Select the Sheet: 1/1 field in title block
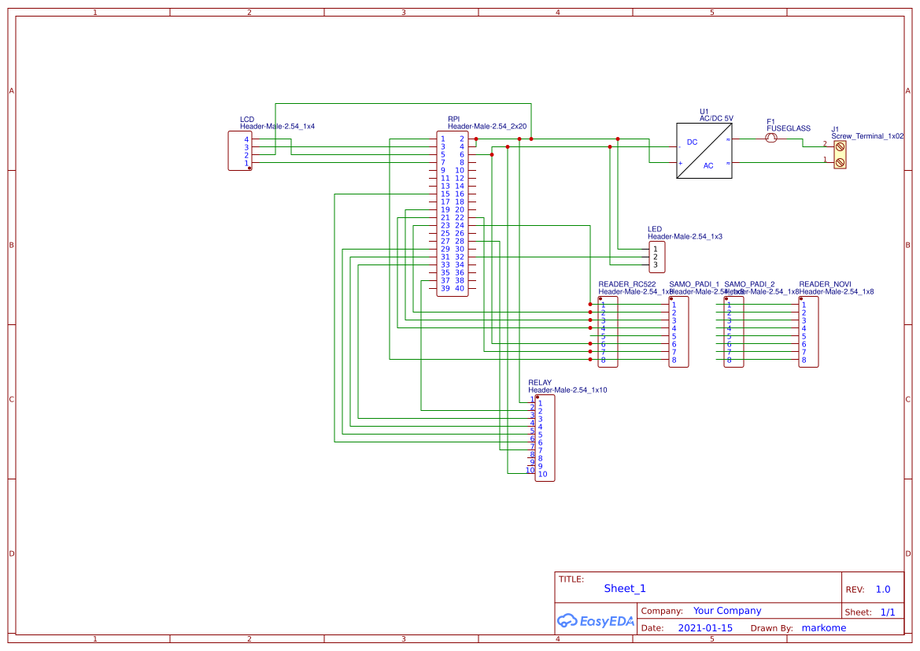This screenshot has width=920, height=651. point(871,611)
